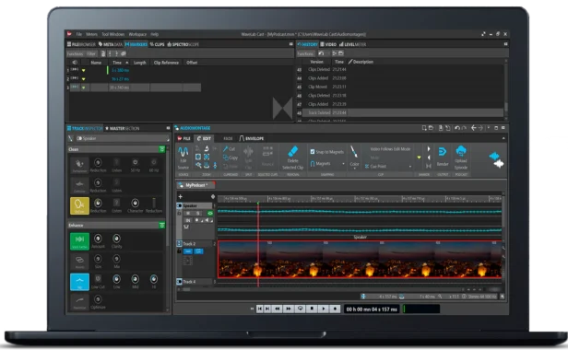This screenshot has width=568, height=350.
Task: Open the Workspace menu
Action: (x=137, y=34)
